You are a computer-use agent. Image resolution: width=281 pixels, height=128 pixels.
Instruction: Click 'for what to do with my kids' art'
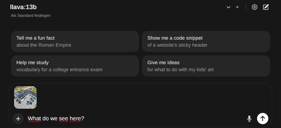180,70
